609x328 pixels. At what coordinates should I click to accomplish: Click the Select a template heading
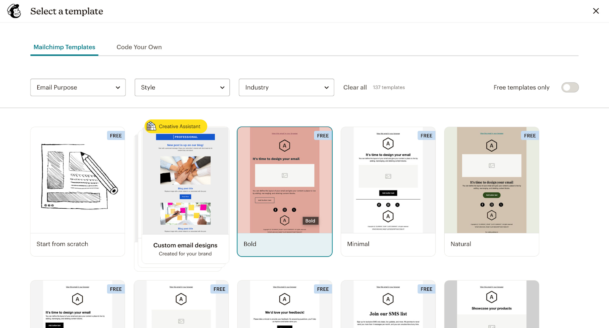tap(67, 11)
